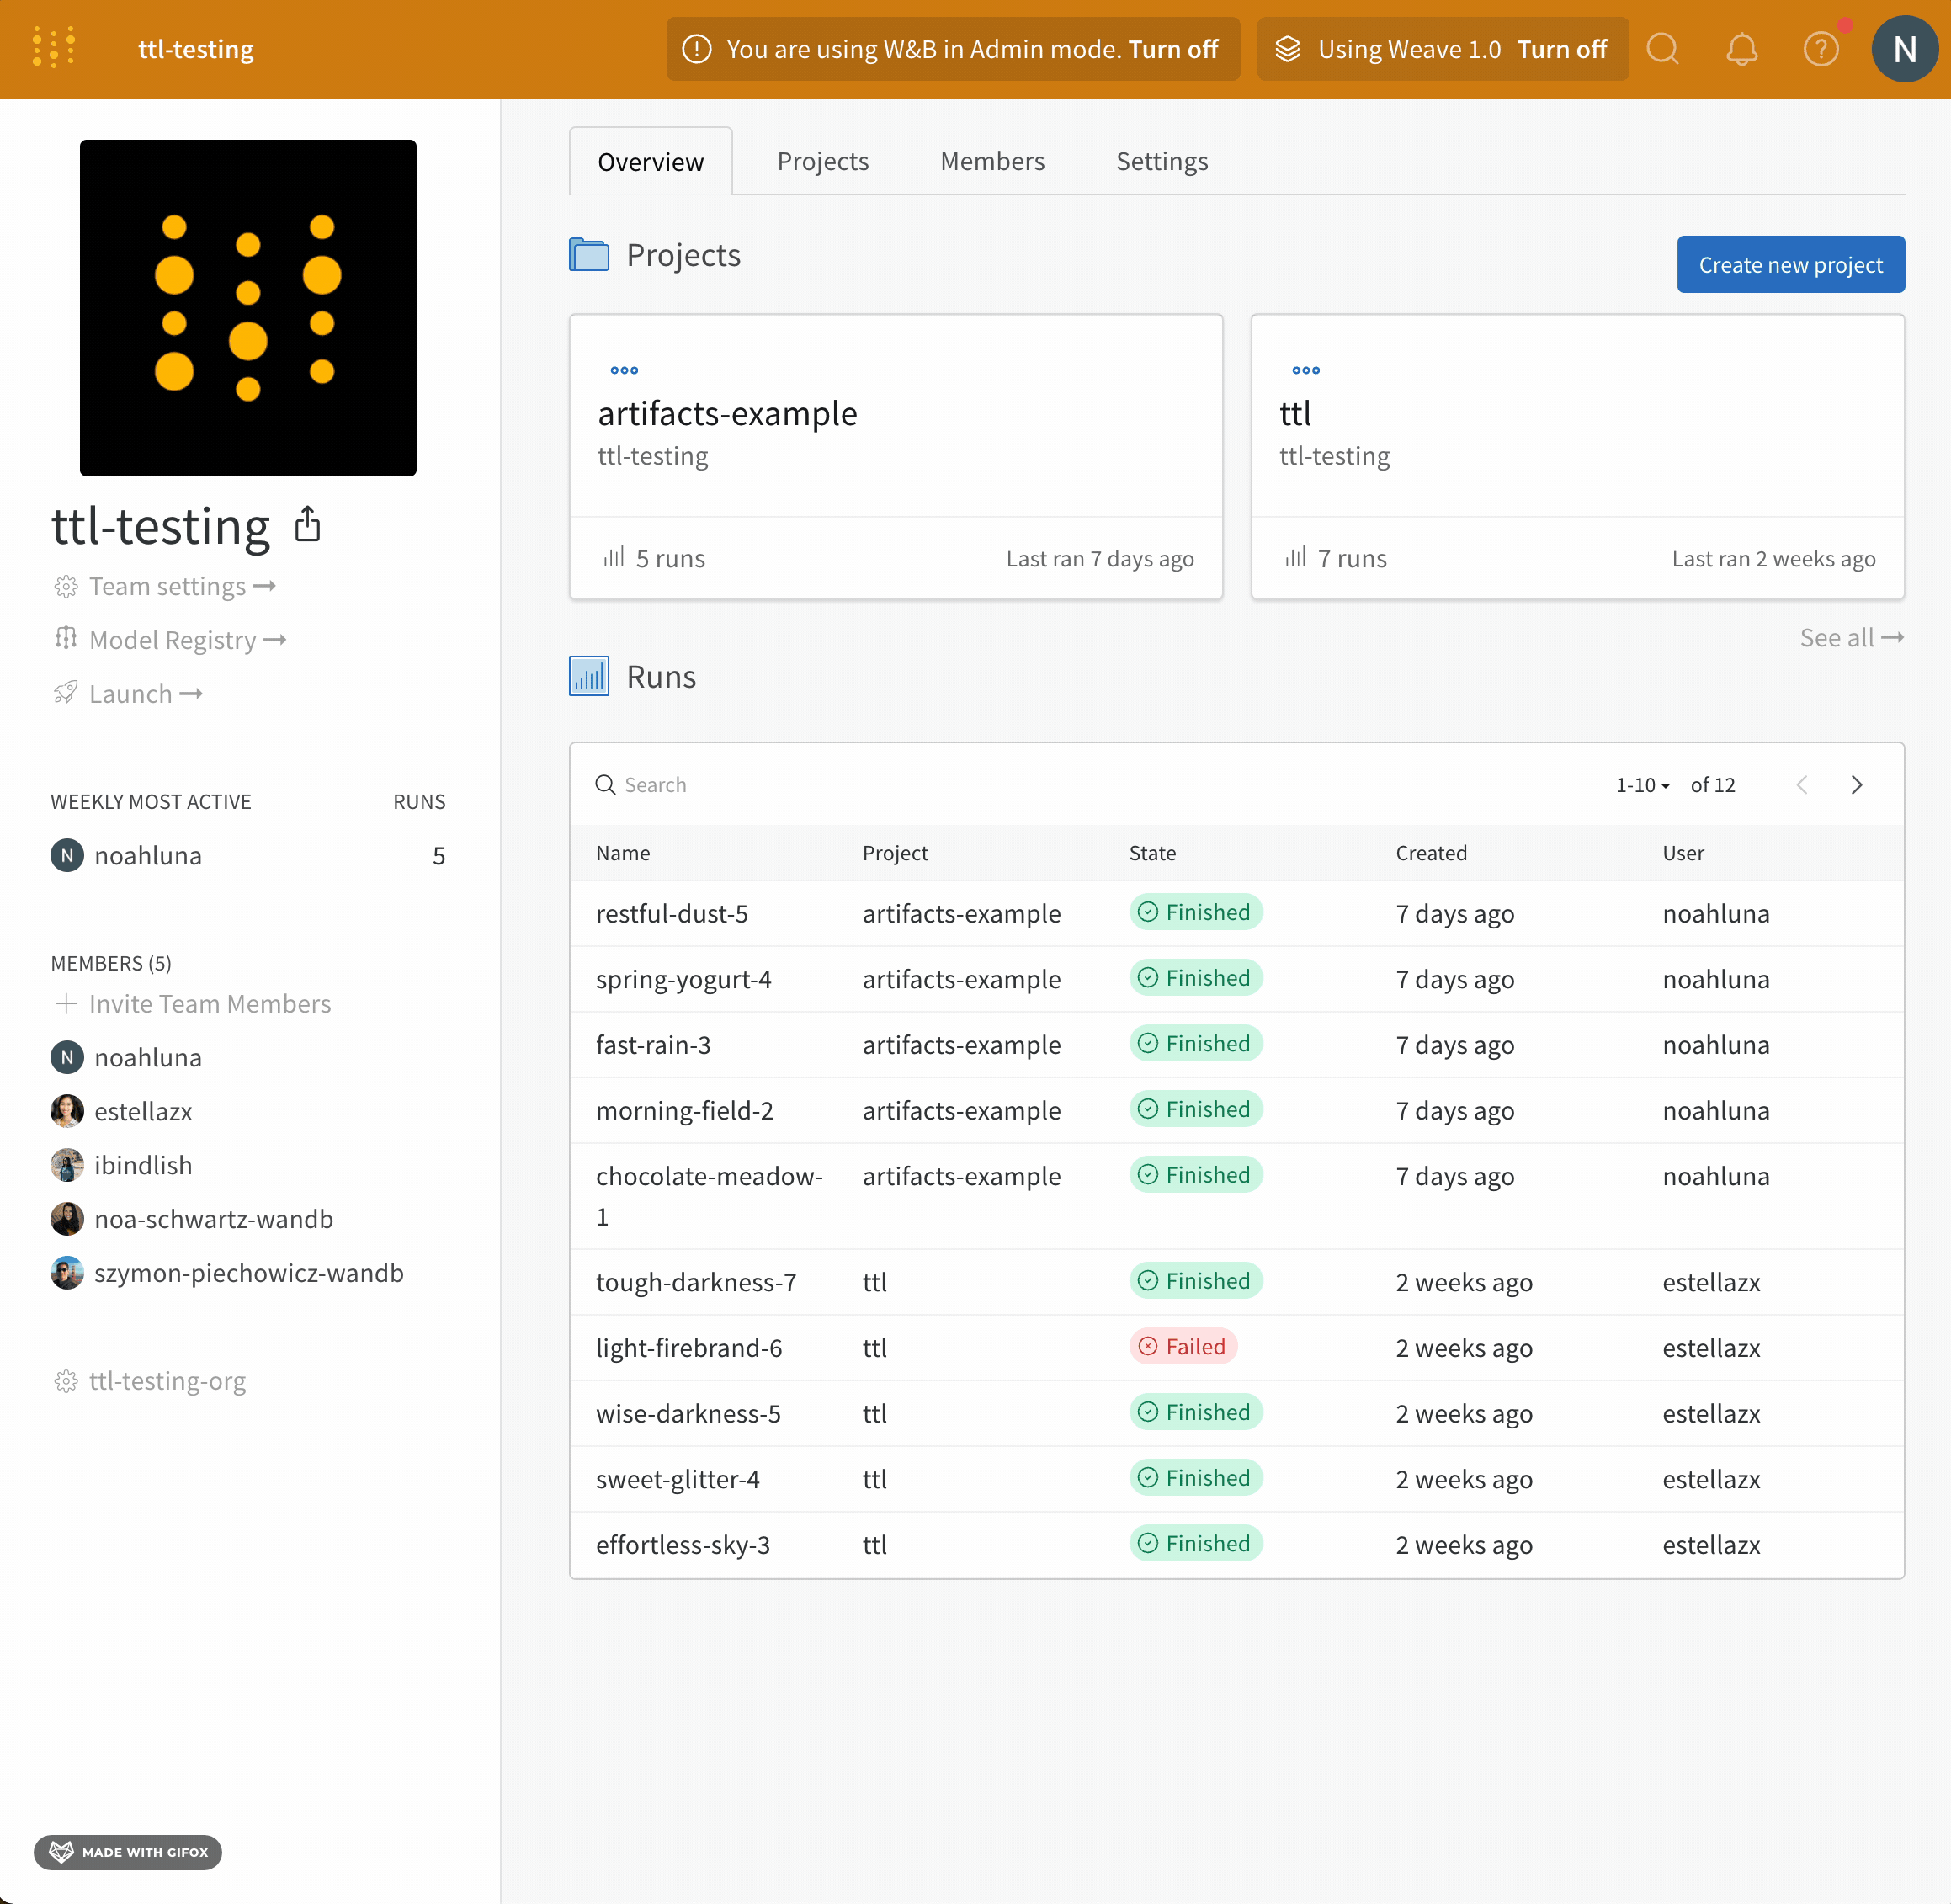1951x1904 pixels.
Task: Click the profile avatar in the top-right corner
Action: [x=1905, y=48]
